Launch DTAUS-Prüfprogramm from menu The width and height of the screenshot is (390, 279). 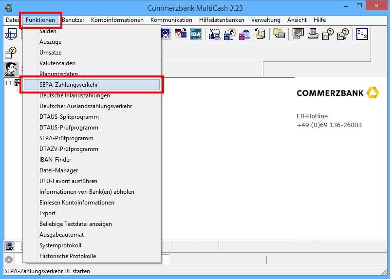[92, 128]
